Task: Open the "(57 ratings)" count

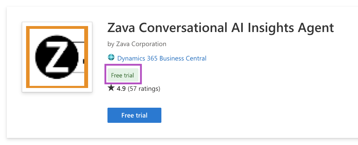Action: [x=144, y=88]
